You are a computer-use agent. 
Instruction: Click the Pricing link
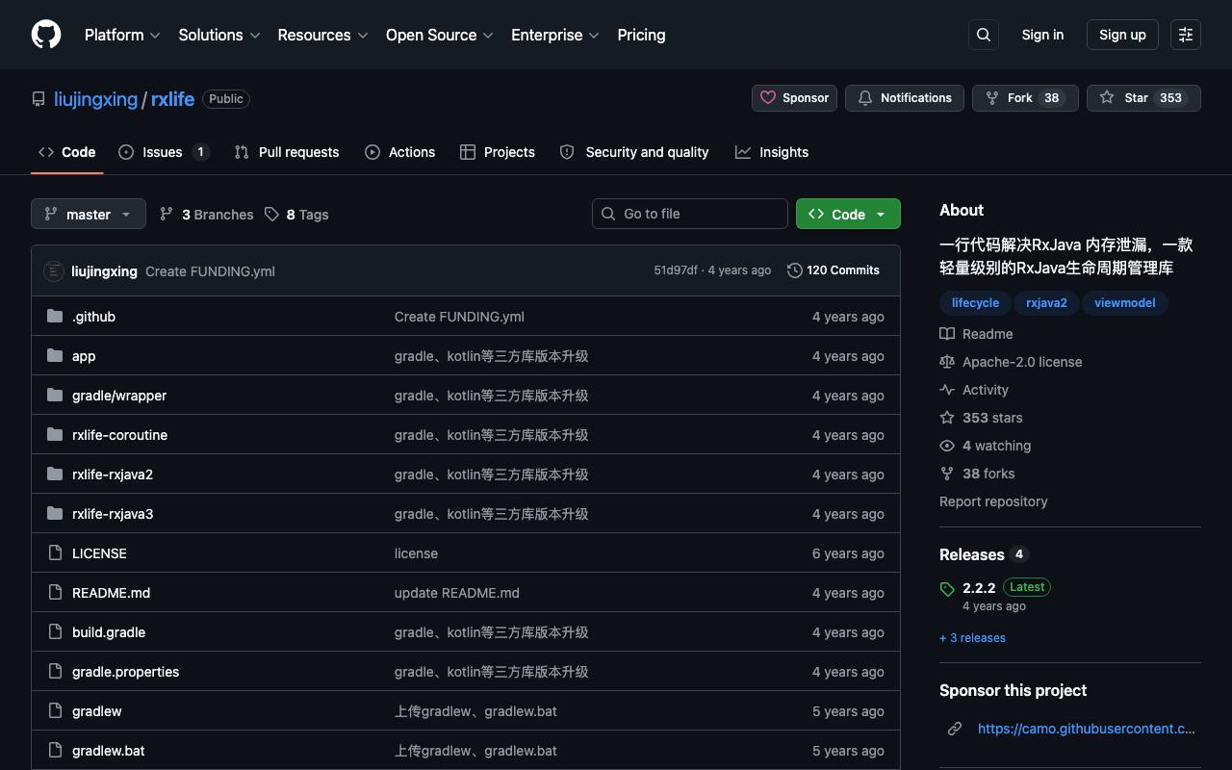pyautogui.click(x=641, y=35)
